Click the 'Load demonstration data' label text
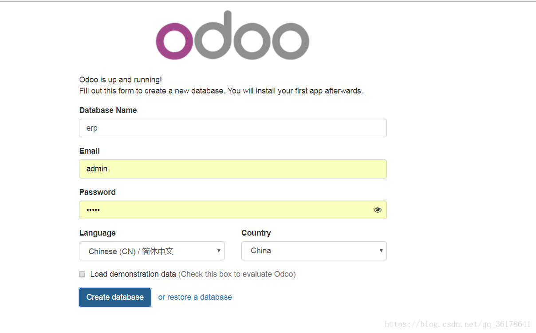536x333 pixels. tap(133, 274)
